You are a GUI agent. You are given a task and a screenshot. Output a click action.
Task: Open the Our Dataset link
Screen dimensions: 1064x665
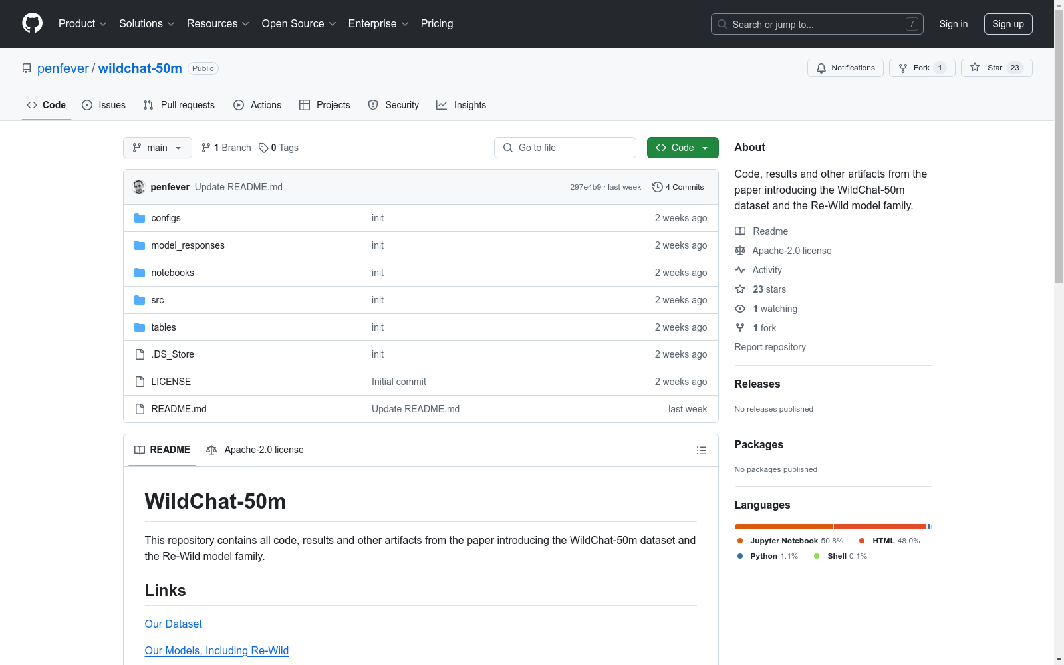(x=174, y=624)
